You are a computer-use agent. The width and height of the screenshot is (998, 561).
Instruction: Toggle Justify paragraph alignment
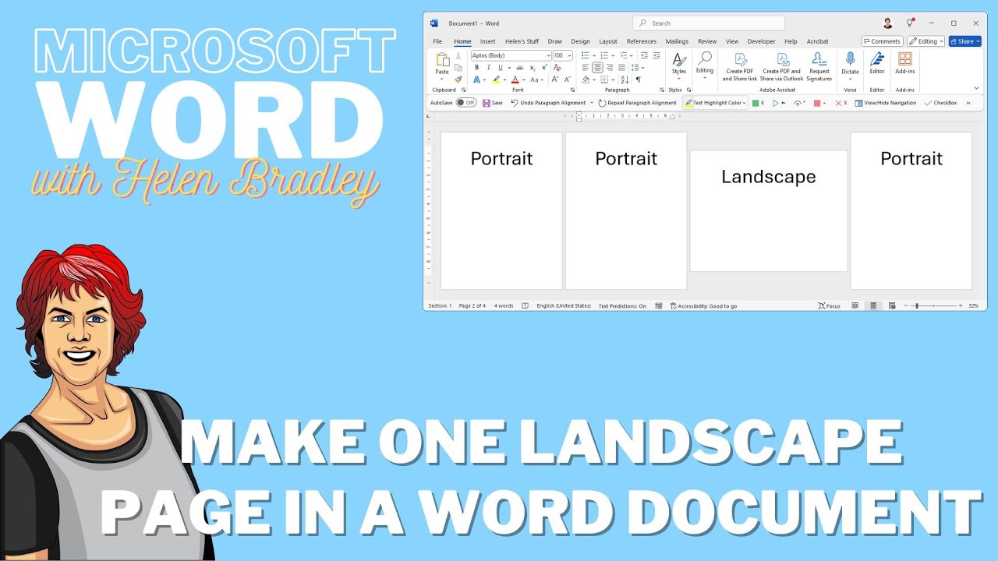(x=621, y=68)
